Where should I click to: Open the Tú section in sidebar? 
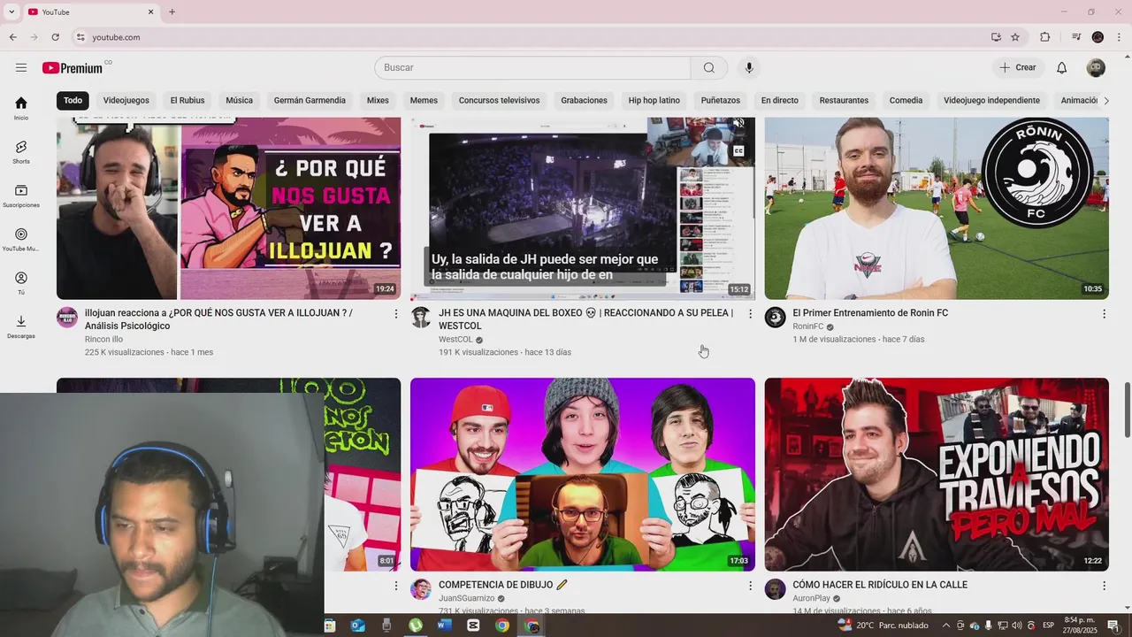pos(21,283)
